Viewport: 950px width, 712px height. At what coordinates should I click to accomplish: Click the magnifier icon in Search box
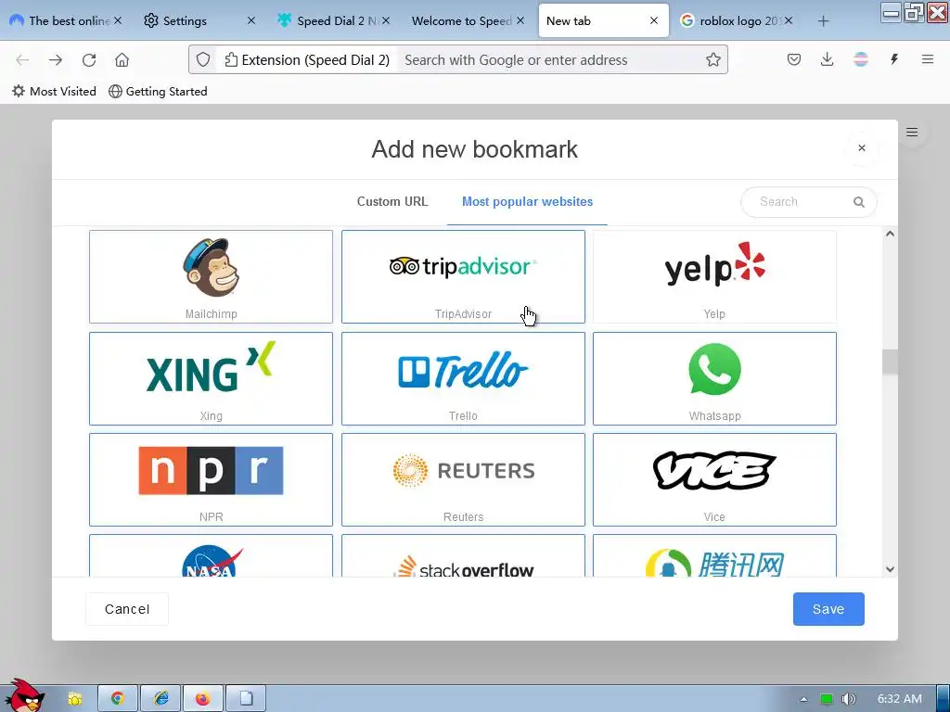pyautogui.click(x=858, y=201)
